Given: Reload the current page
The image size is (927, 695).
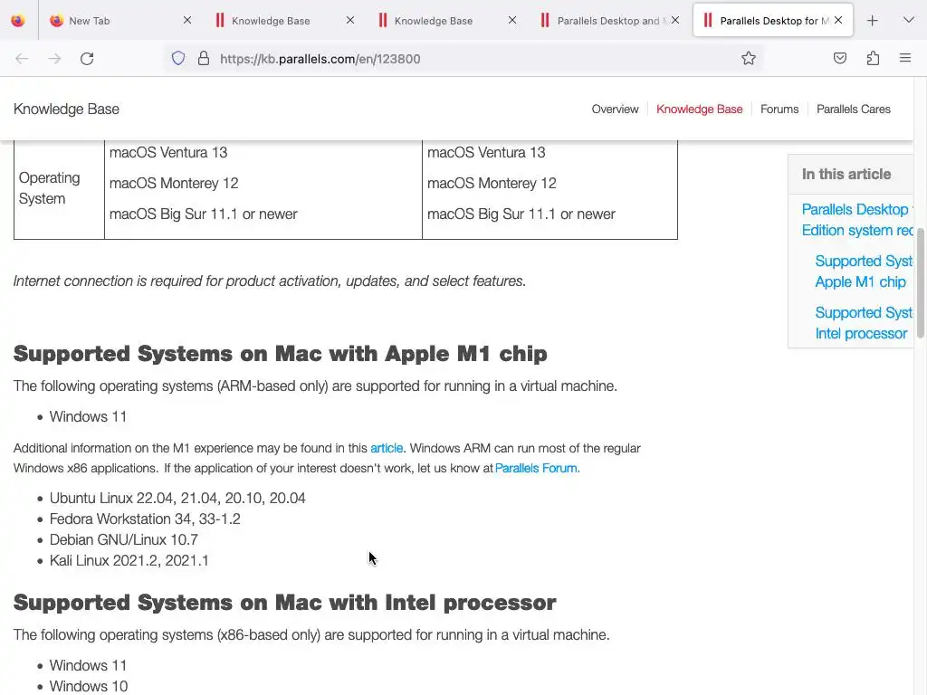Looking at the screenshot, I should [x=87, y=59].
